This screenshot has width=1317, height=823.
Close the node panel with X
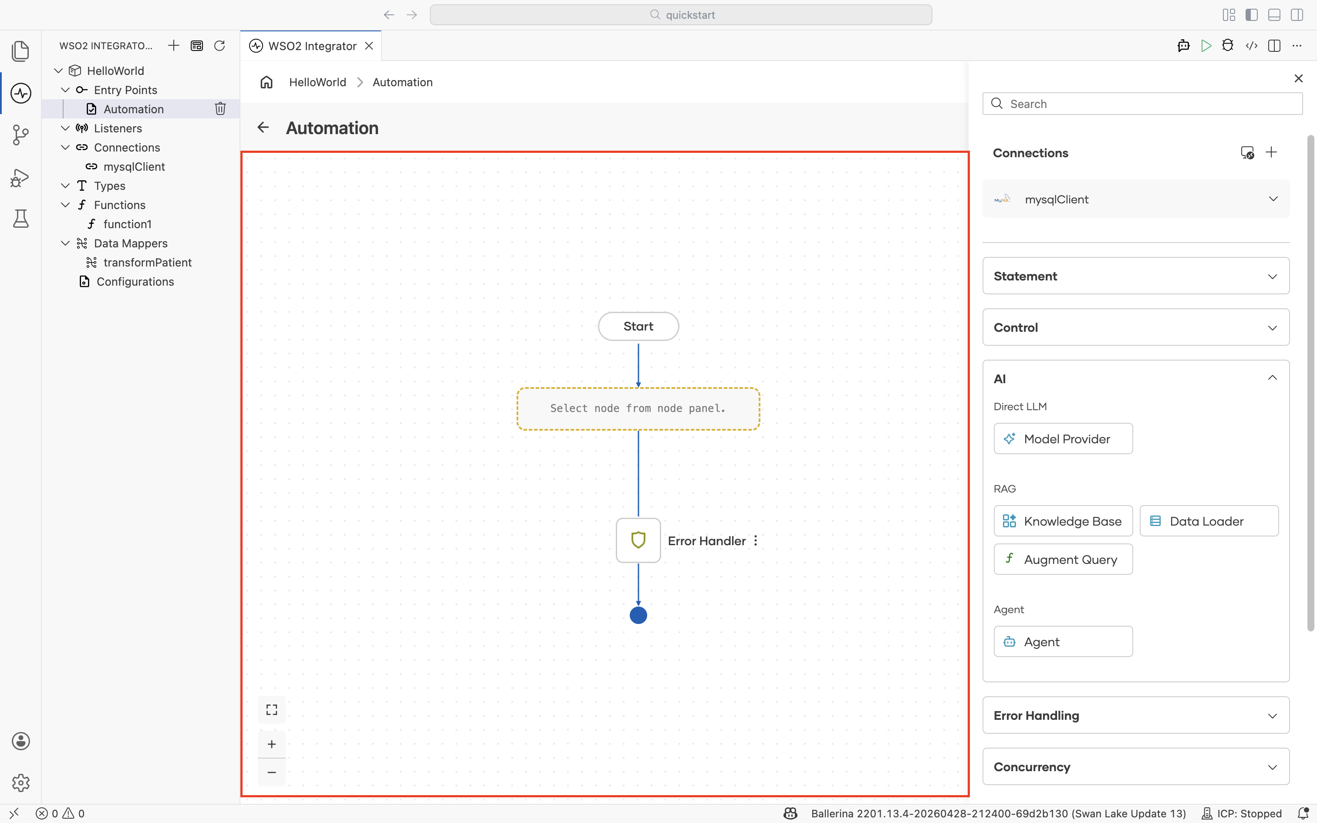1299,78
